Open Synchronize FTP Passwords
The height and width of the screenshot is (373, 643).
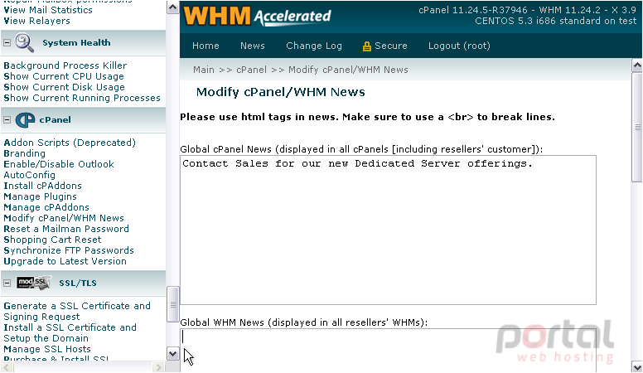[x=69, y=250]
